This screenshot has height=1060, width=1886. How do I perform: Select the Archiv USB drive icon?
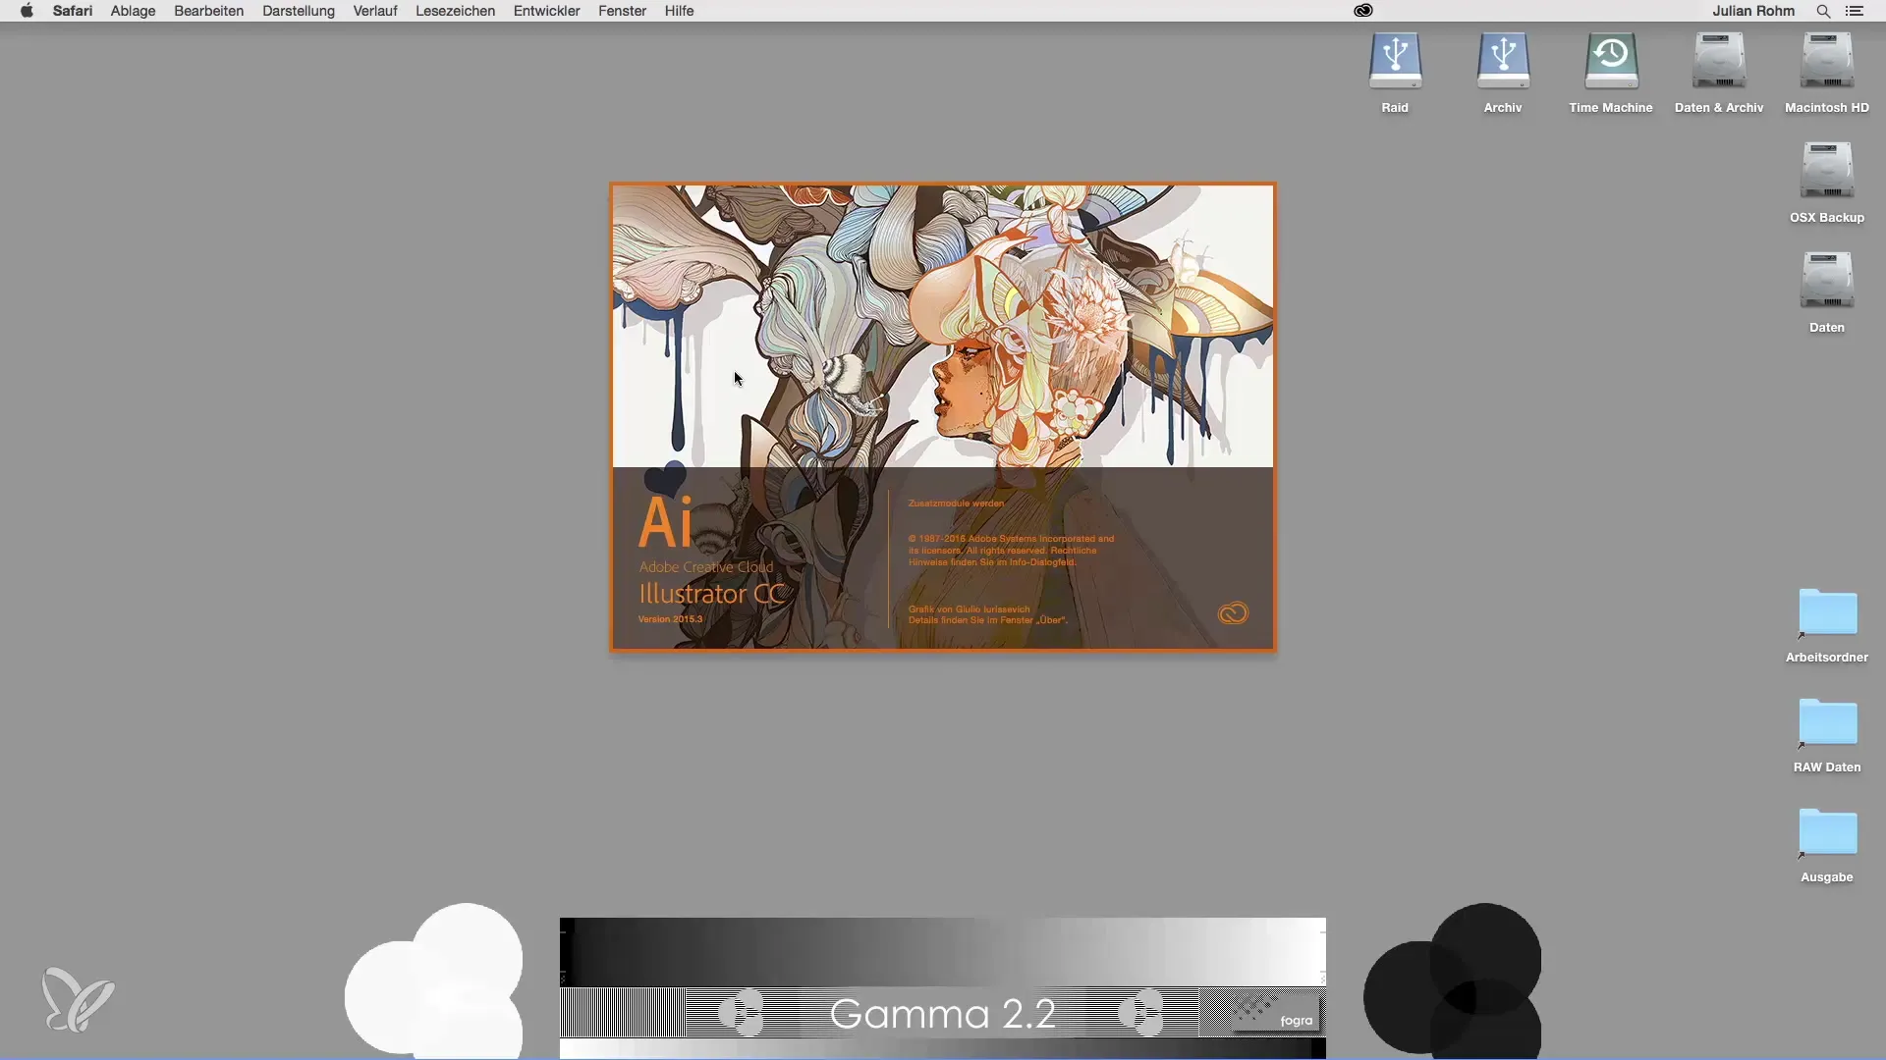[1503, 61]
